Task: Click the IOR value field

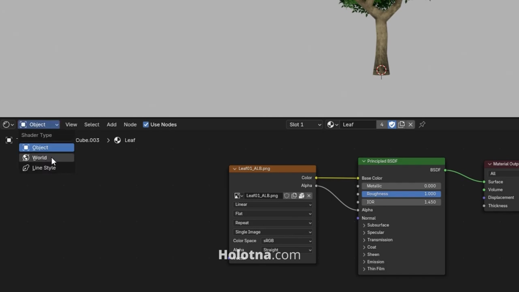Action: point(401,202)
